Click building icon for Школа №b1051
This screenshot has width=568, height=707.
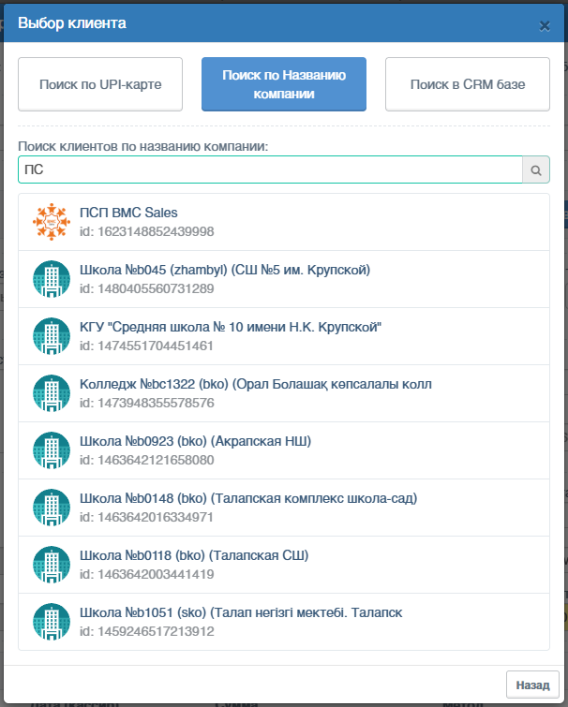click(52, 622)
